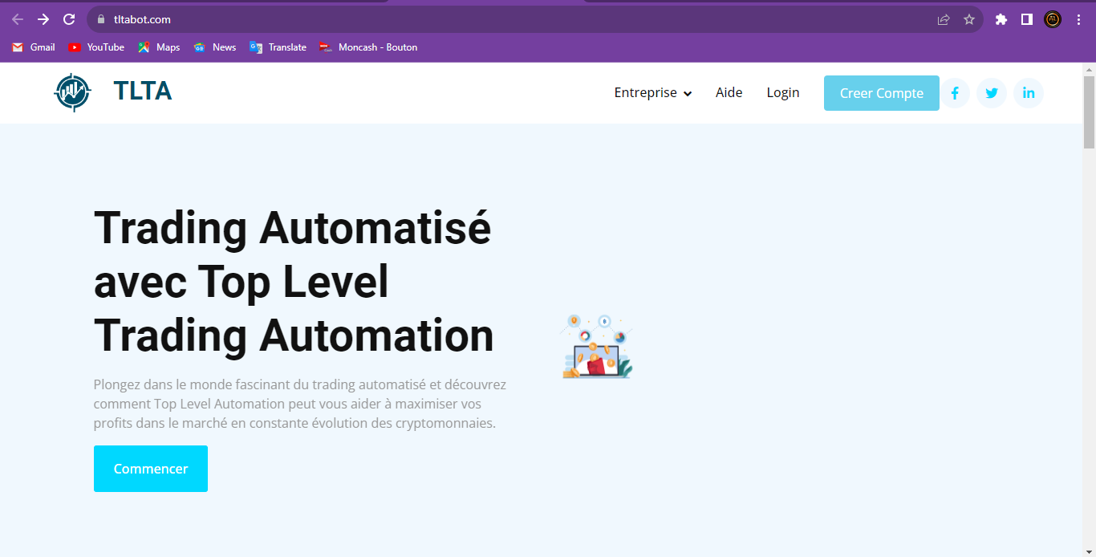The height and width of the screenshot is (557, 1096).
Task: Click the TLTA logo icon
Action: pyautogui.click(x=72, y=92)
